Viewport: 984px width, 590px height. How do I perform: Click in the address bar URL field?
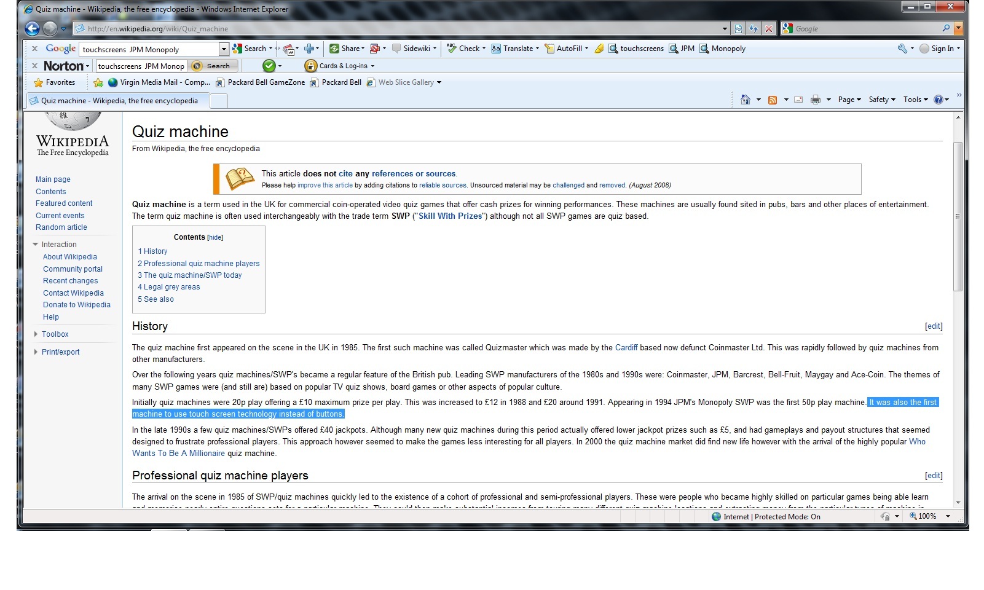click(x=396, y=28)
